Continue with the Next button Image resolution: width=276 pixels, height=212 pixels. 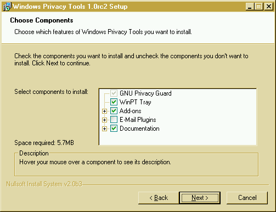200,198
